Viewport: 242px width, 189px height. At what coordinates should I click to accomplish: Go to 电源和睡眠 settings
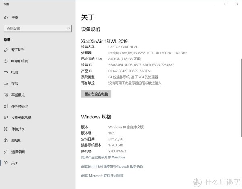click(19, 61)
